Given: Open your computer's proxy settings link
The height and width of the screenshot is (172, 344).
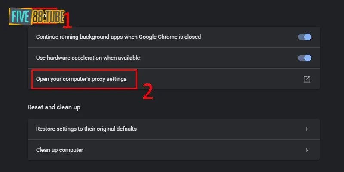Looking at the screenshot, I should pyautogui.click(x=81, y=79).
